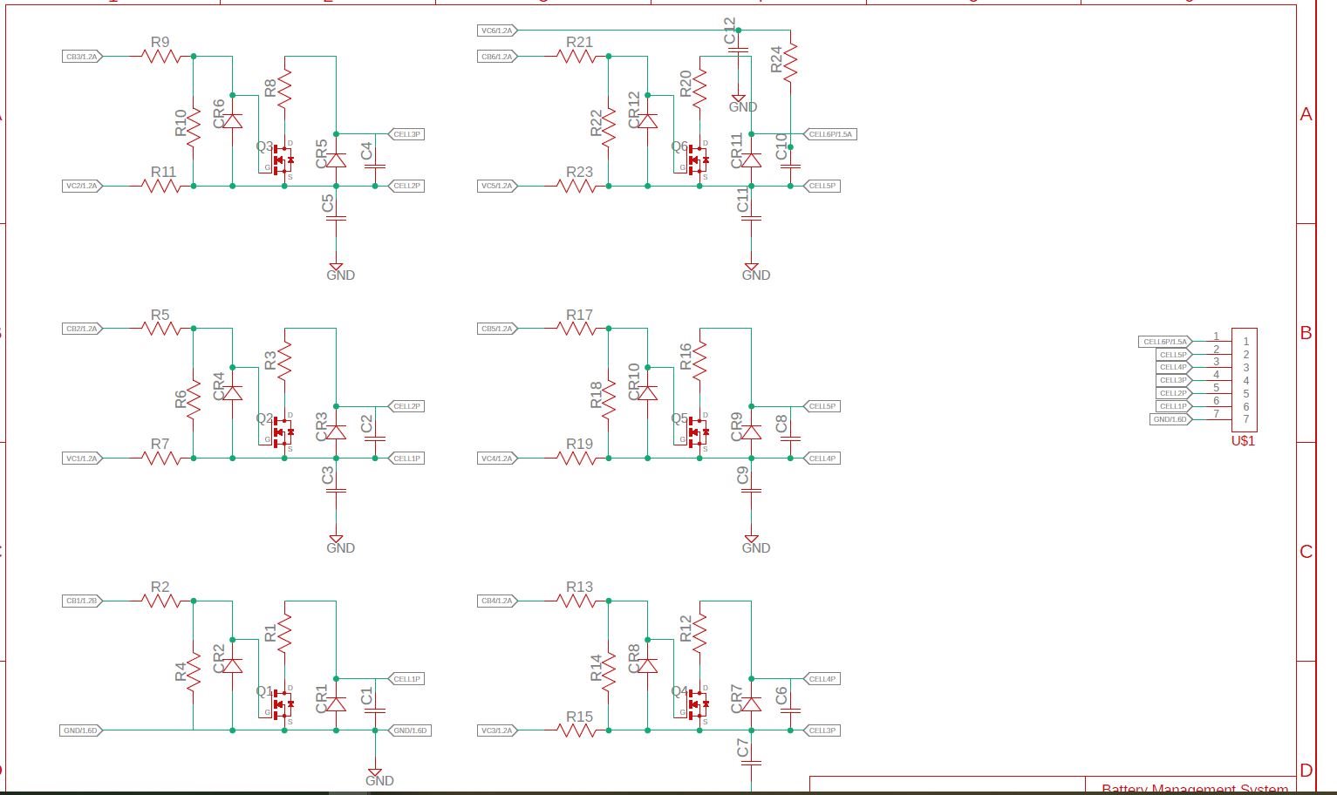Click the VC5/1.2A net label
Image resolution: width=1337 pixels, height=795 pixels.
coord(498,186)
